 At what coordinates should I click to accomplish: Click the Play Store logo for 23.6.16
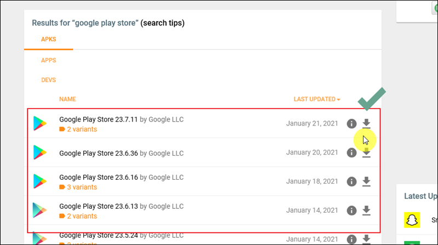click(x=40, y=181)
